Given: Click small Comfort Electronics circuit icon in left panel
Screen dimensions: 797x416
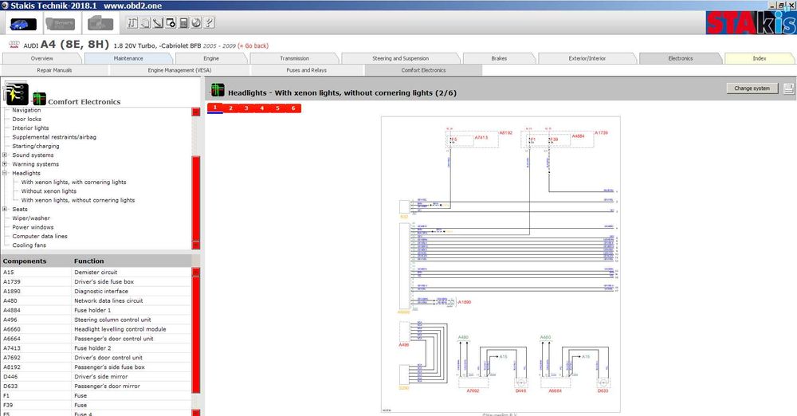Looking at the screenshot, I should tap(39, 98).
